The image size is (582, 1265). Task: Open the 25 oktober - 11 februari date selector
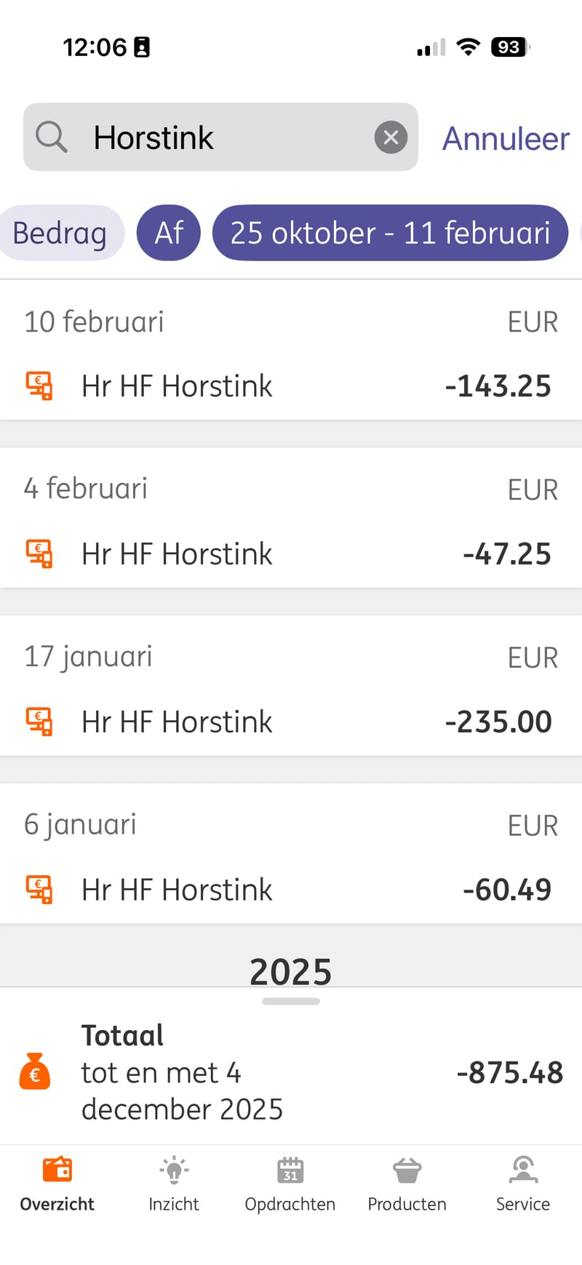point(390,233)
